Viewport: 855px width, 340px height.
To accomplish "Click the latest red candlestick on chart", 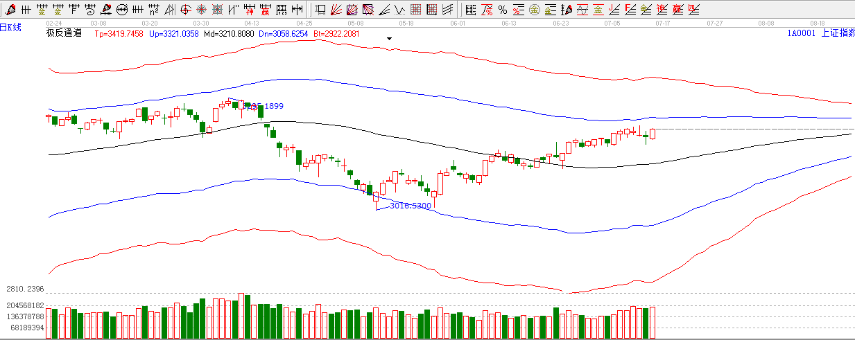I will pyautogui.click(x=653, y=133).
